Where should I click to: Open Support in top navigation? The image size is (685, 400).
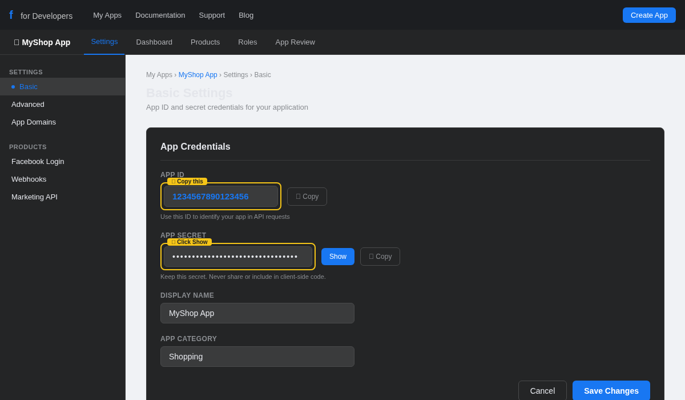(x=212, y=15)
